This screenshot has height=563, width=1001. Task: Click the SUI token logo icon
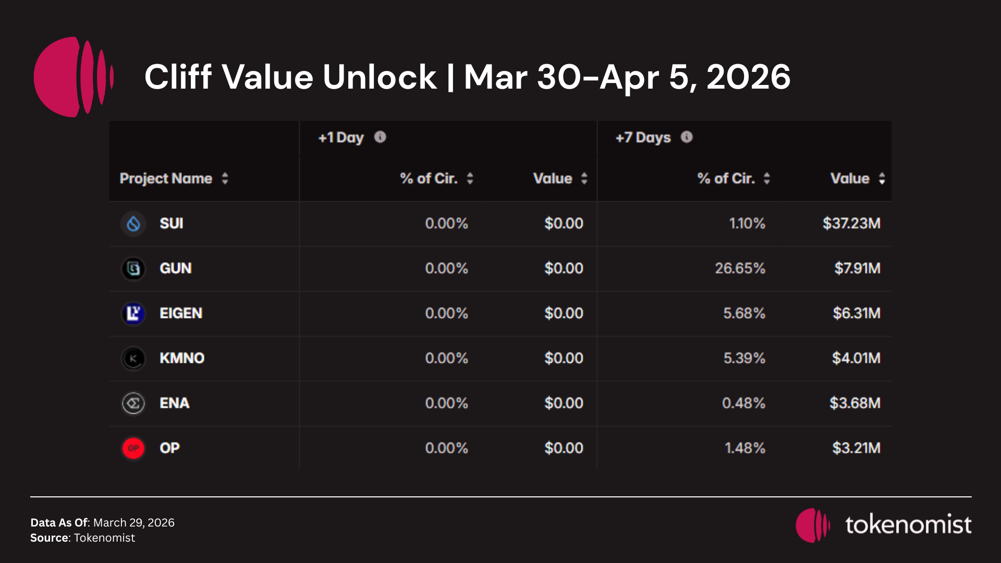click(x=133, y=224)
